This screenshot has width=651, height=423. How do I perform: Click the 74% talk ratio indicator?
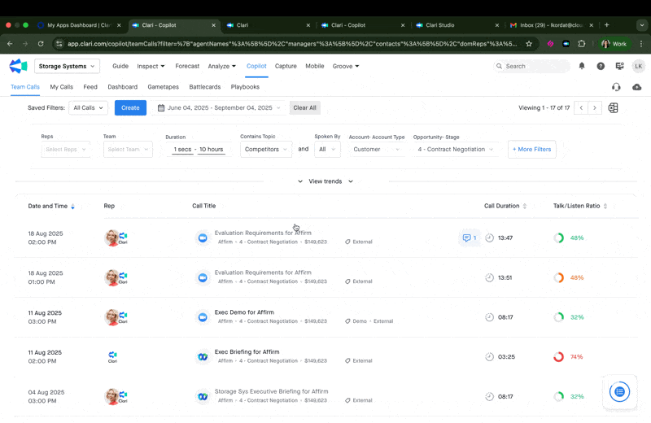568,357
